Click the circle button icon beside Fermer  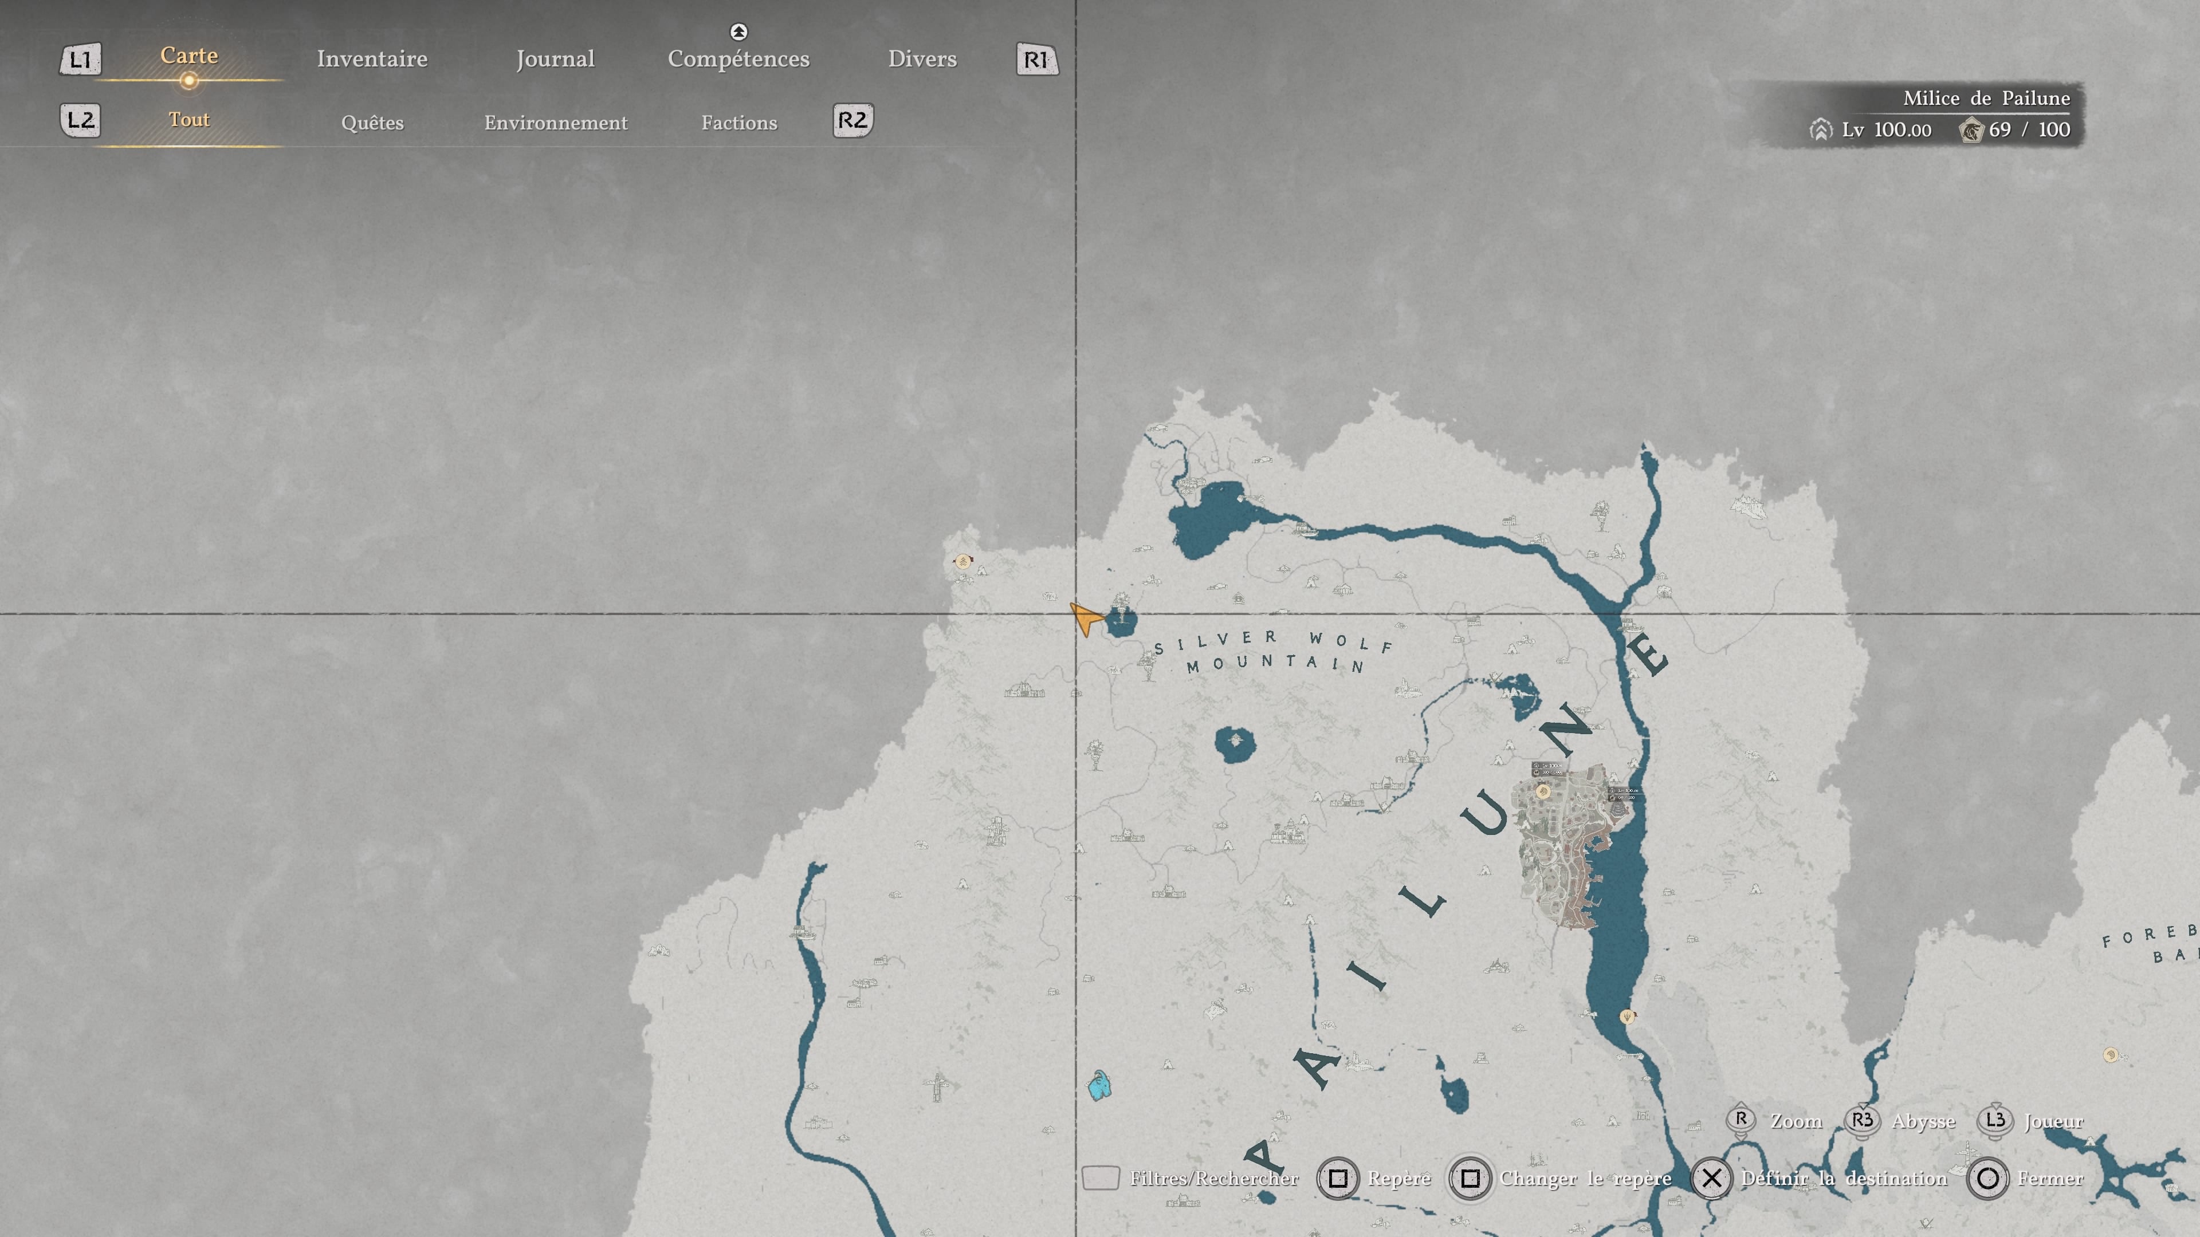(1987, 1179)
